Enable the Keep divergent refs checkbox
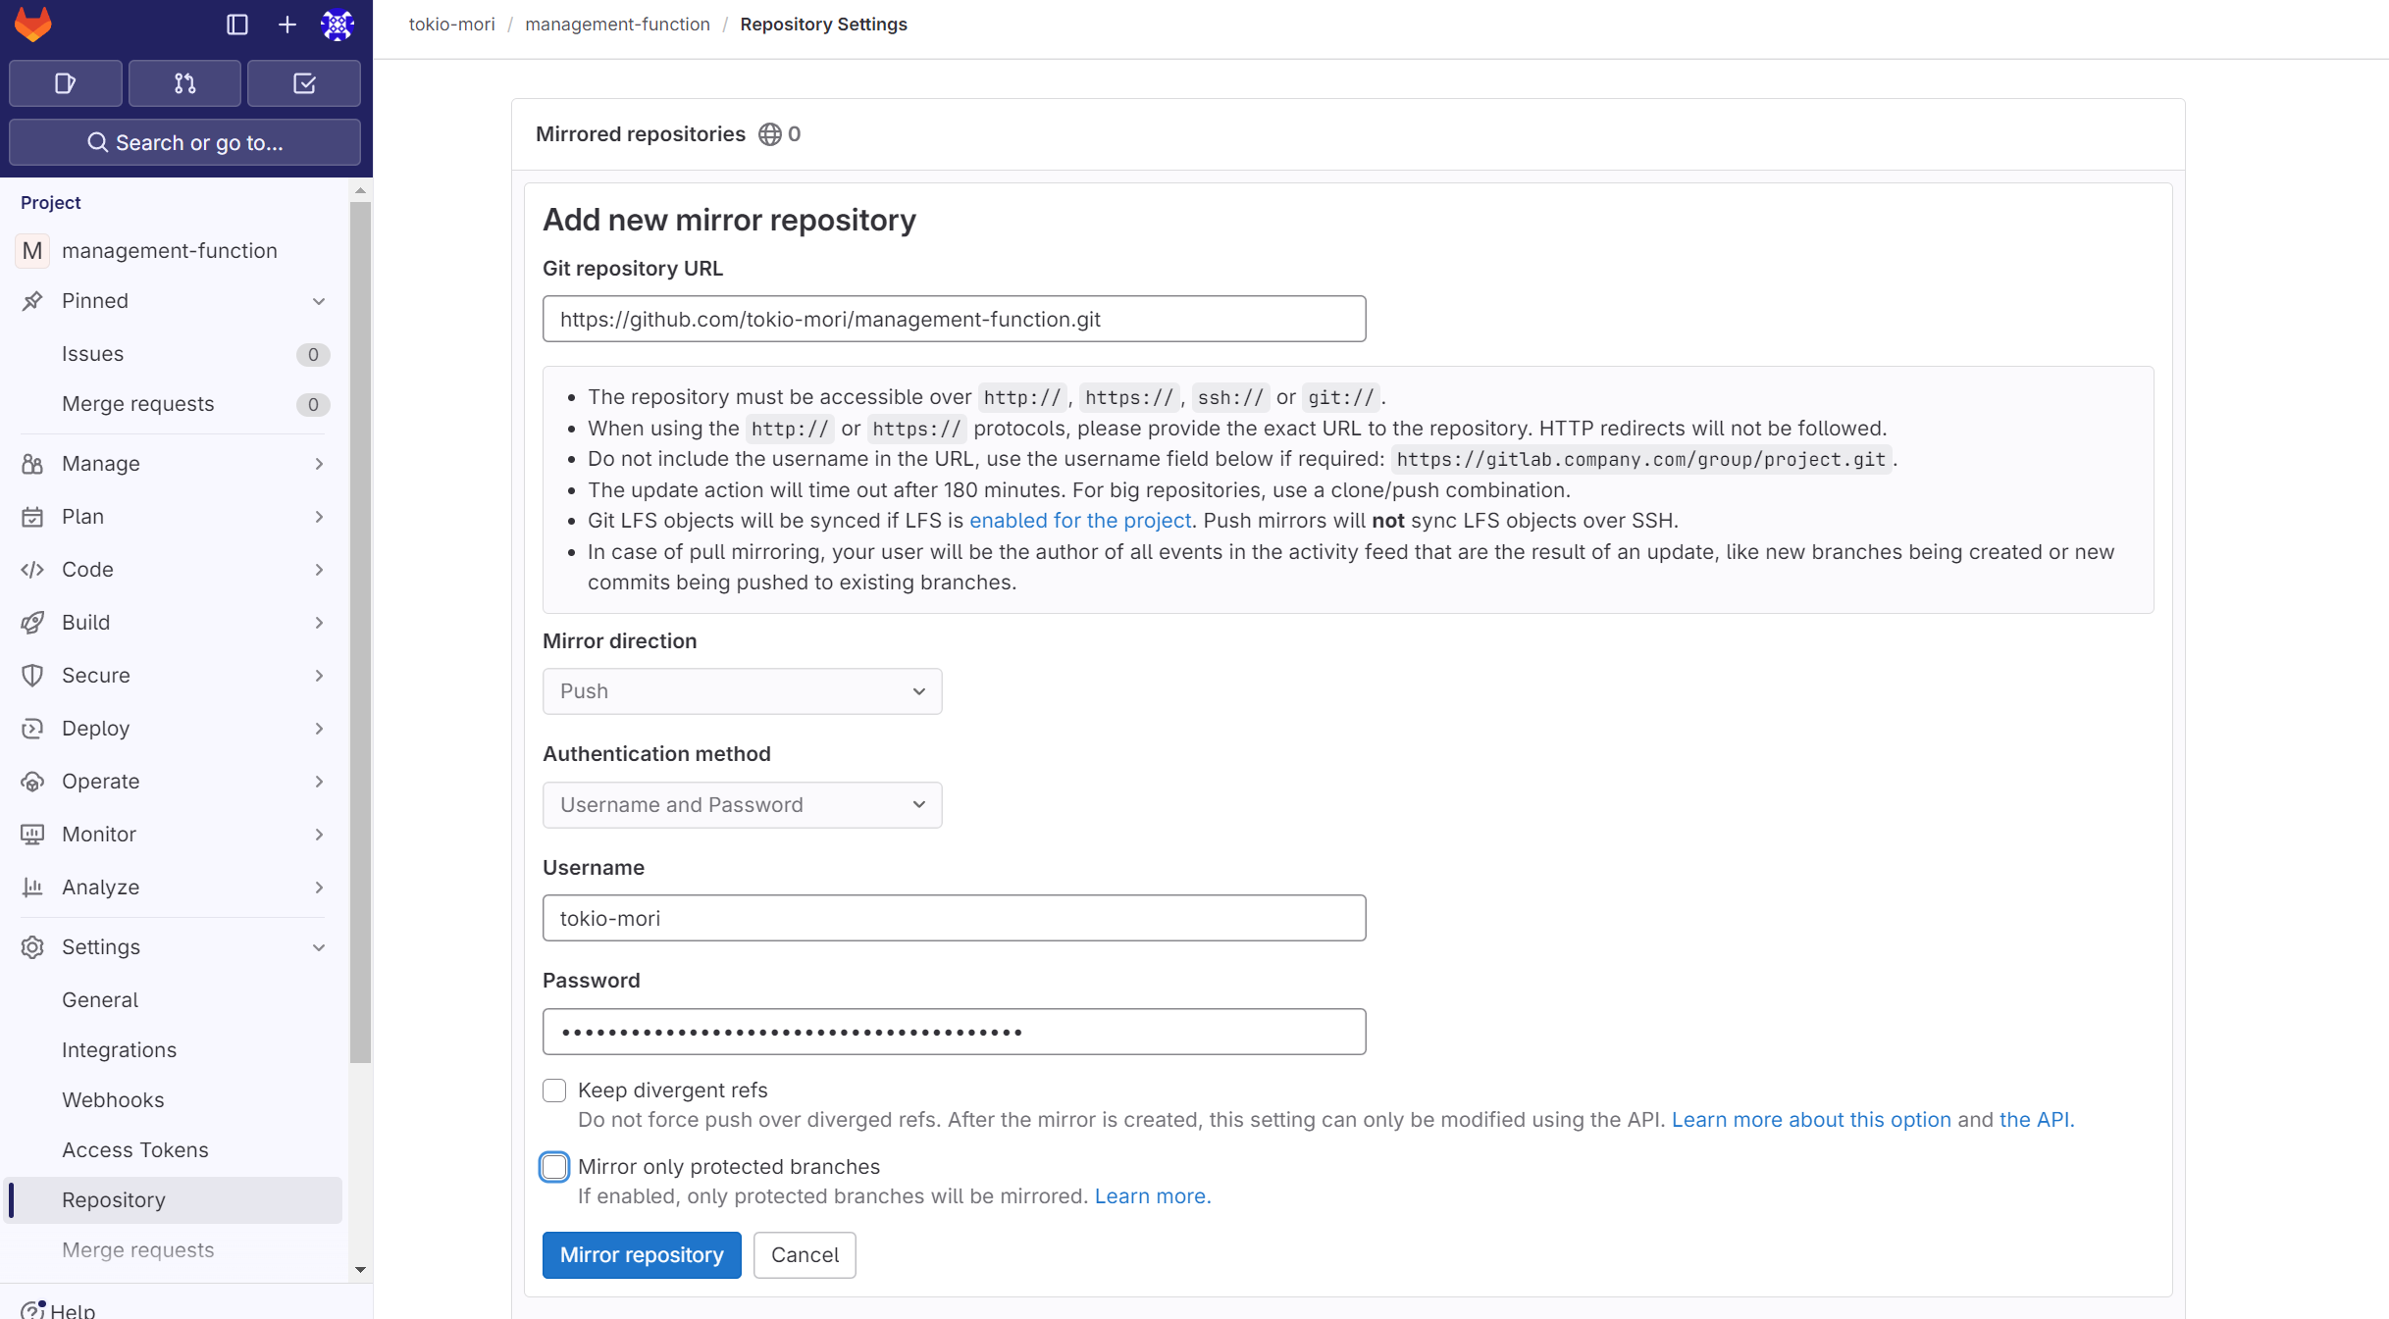 [x=554, y=1090]
